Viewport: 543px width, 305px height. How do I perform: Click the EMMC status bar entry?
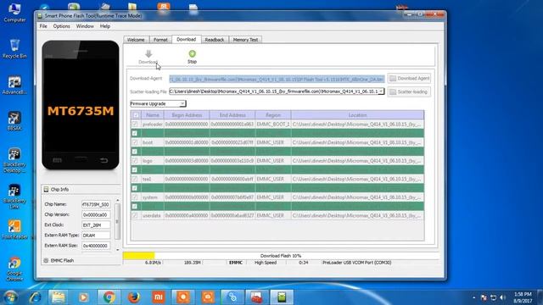click(236, 263)
